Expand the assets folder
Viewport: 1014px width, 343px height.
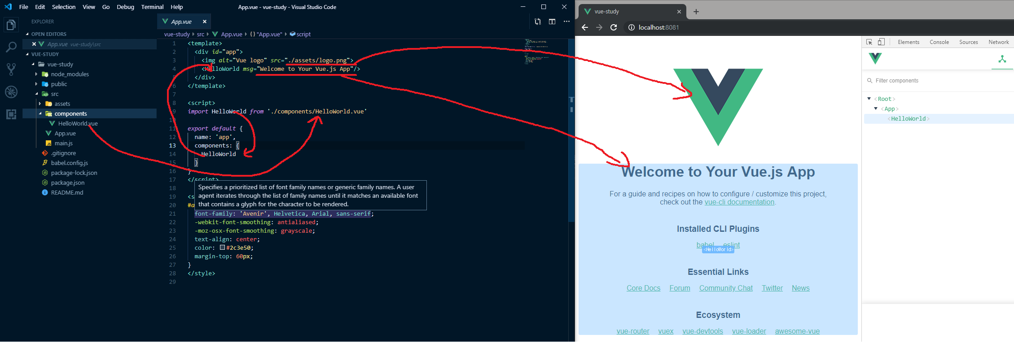[x=40, y=104]
